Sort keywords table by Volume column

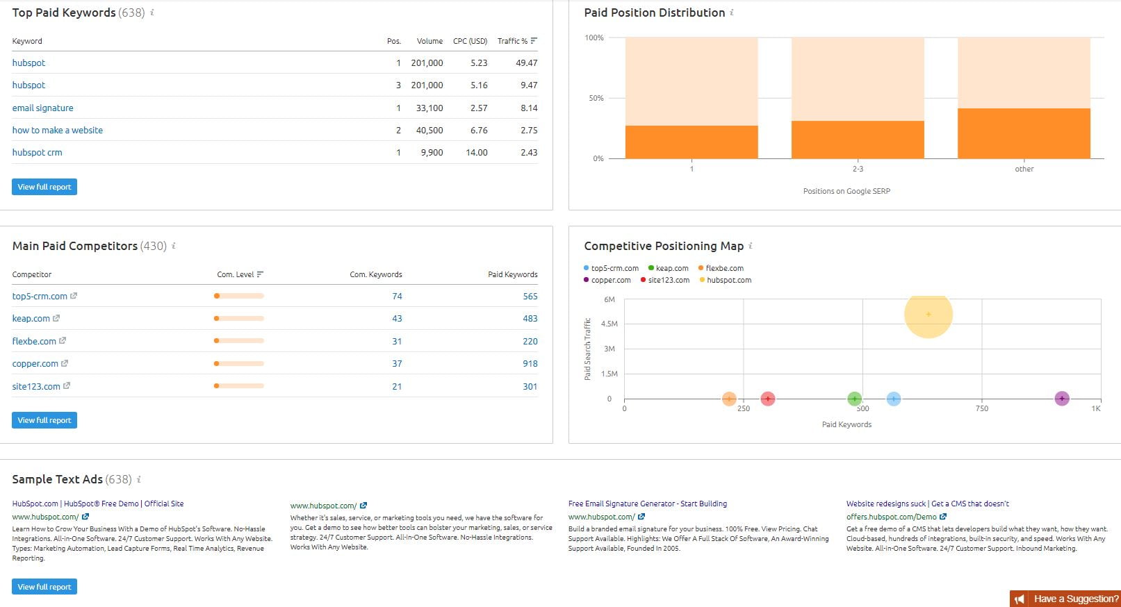[x=429, y=41]
